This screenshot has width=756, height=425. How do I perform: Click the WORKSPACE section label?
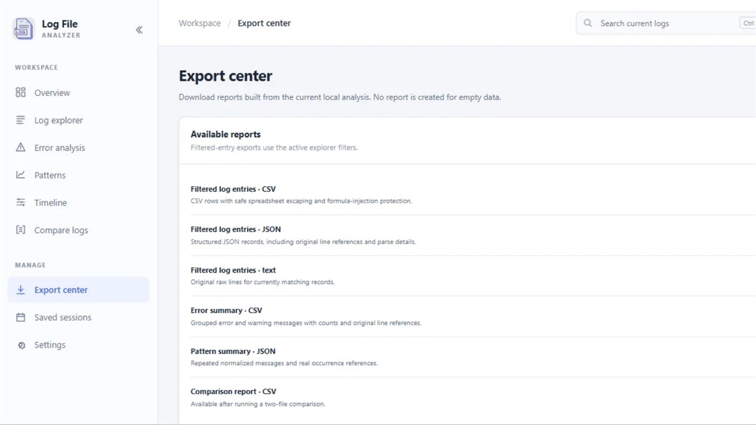coord(36,68)
